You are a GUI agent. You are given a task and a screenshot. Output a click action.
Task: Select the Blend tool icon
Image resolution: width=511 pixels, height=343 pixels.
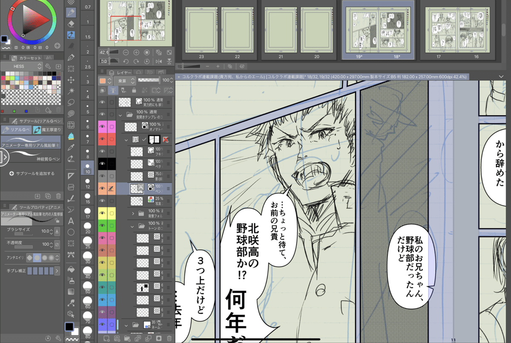click(x=71, y=34)
